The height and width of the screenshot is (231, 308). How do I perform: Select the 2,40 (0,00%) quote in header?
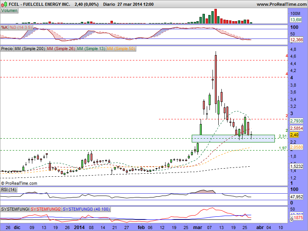click(87, 4)
